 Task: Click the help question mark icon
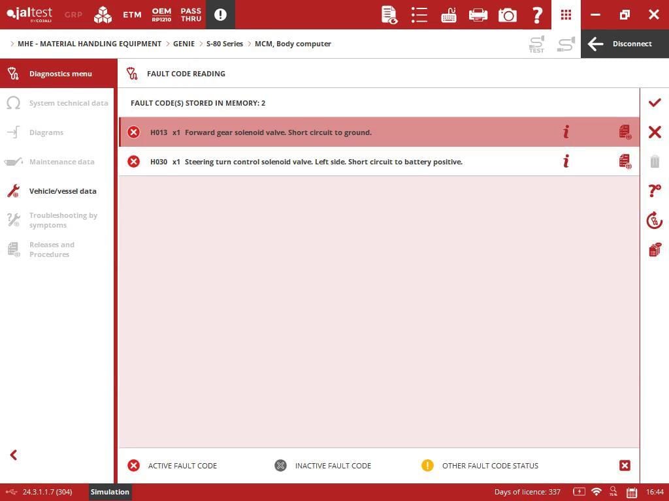(537, 14)
